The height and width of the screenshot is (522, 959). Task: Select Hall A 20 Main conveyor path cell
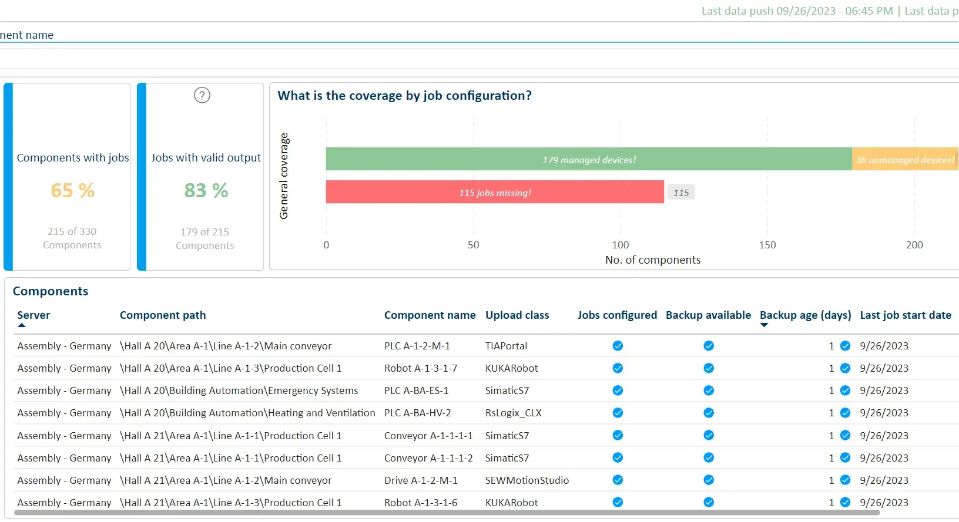point(226,346)
